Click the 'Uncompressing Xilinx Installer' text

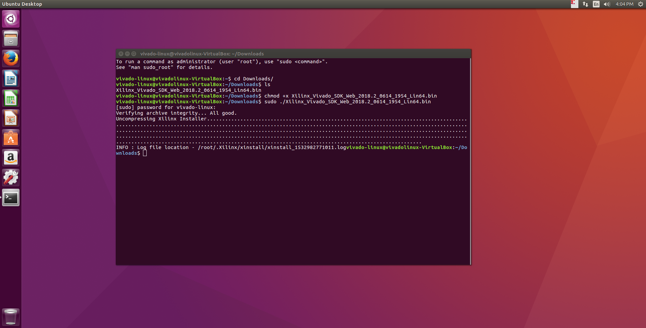[161, 119]
